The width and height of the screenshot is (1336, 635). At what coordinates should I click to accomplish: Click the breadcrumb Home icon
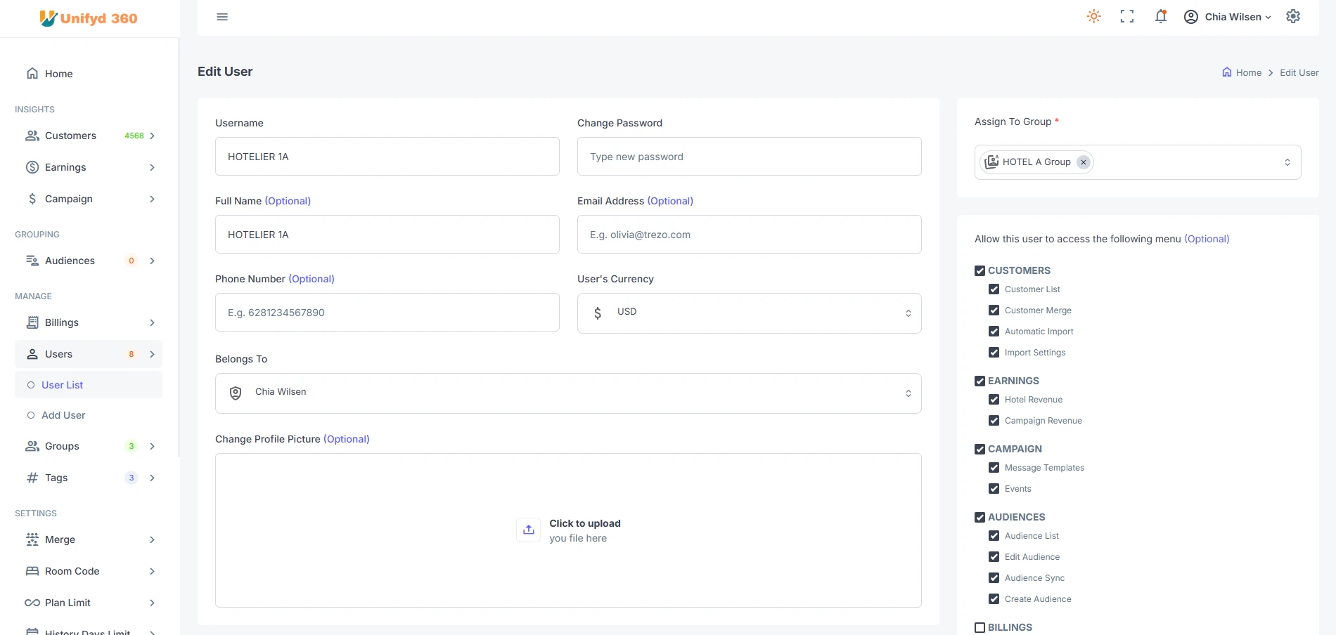click(1227, 72)
